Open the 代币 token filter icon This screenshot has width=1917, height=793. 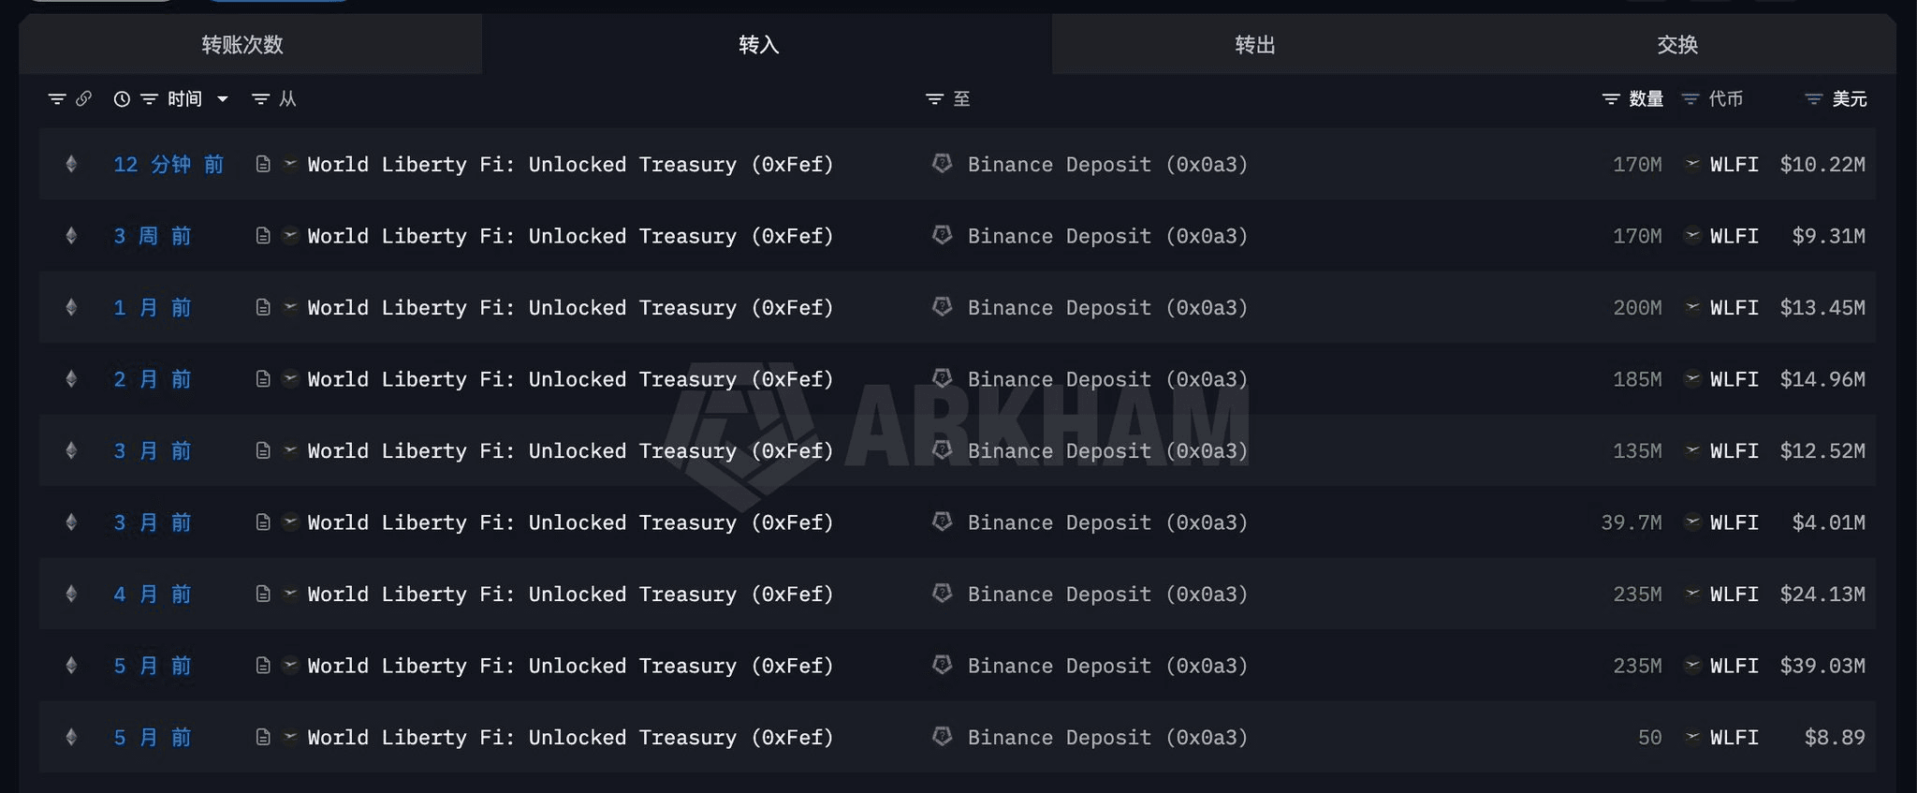(1690, 99)
